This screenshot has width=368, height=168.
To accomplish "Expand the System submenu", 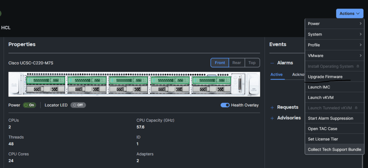I will 335,34.
